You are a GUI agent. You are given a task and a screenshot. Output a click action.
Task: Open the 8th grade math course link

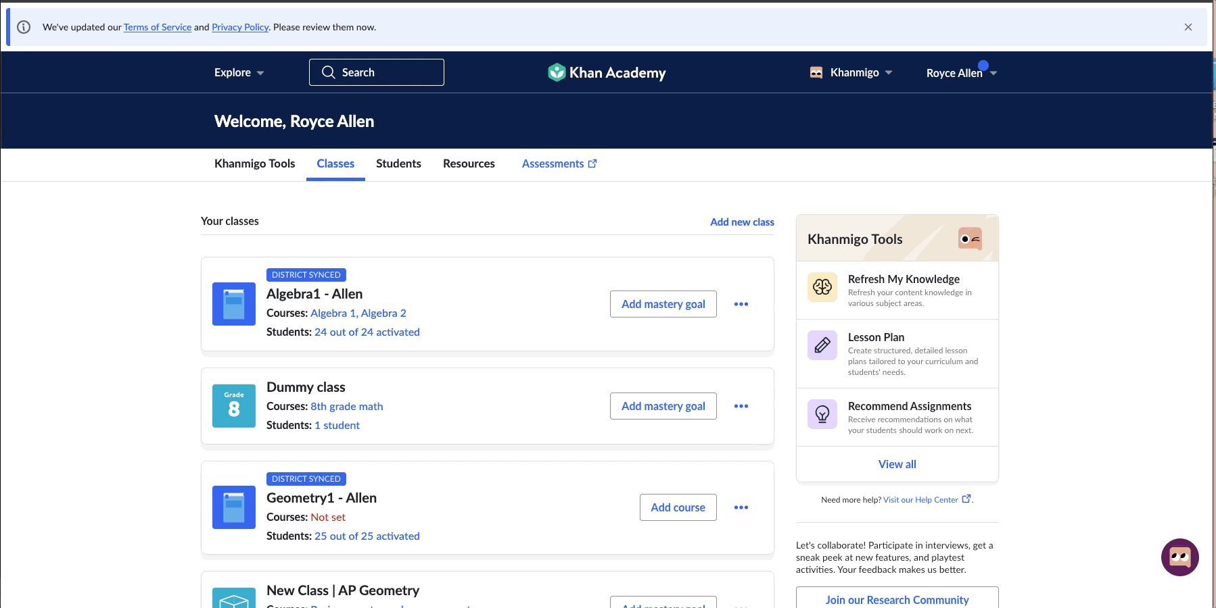tap(347, 407)
